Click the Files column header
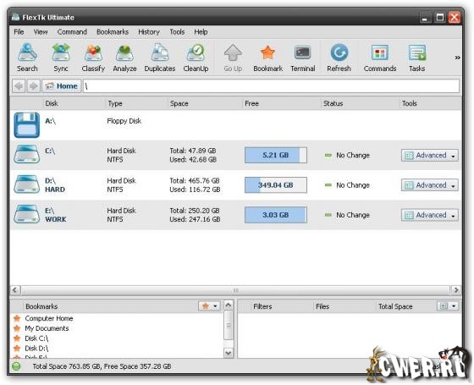This screenshot has height=385, width=474. coord(322,306)
